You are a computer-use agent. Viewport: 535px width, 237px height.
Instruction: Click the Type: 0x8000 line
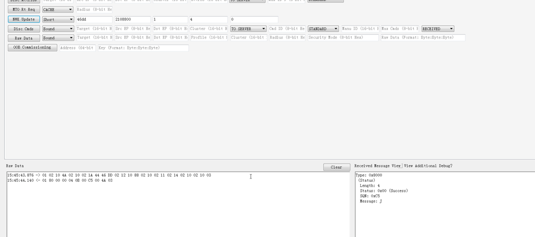(369, 175)
